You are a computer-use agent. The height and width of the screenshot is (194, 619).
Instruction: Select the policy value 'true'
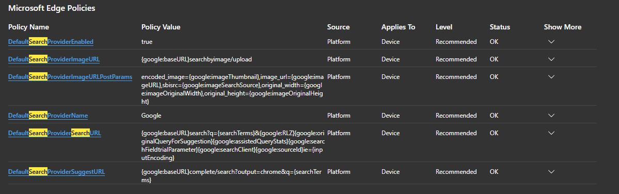pos(147,42)
